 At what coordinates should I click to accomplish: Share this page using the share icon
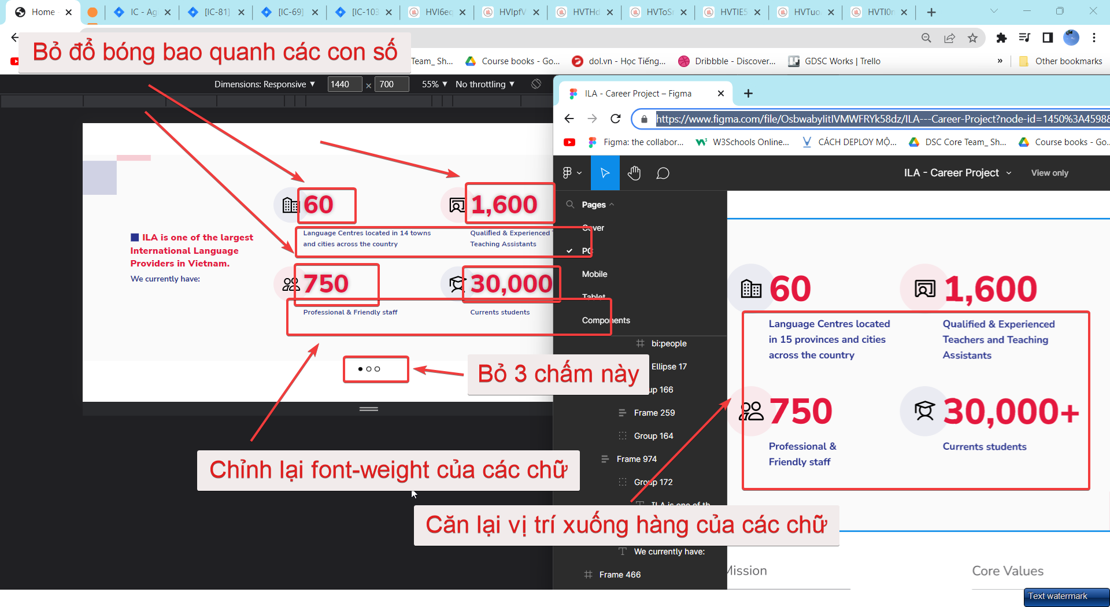[x=949, y=38]
